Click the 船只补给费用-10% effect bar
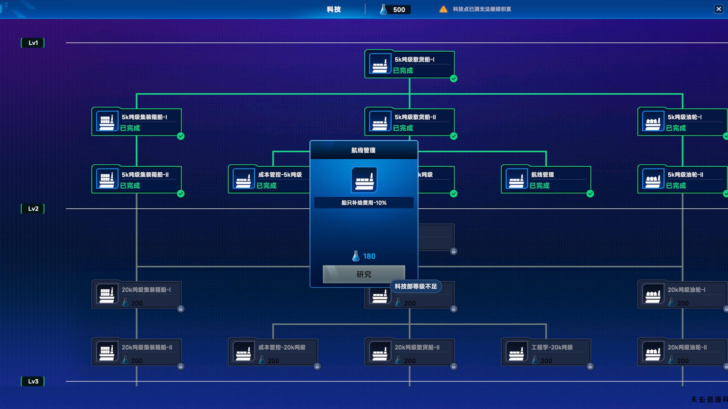The image size is (728, 409). [364, 203]
